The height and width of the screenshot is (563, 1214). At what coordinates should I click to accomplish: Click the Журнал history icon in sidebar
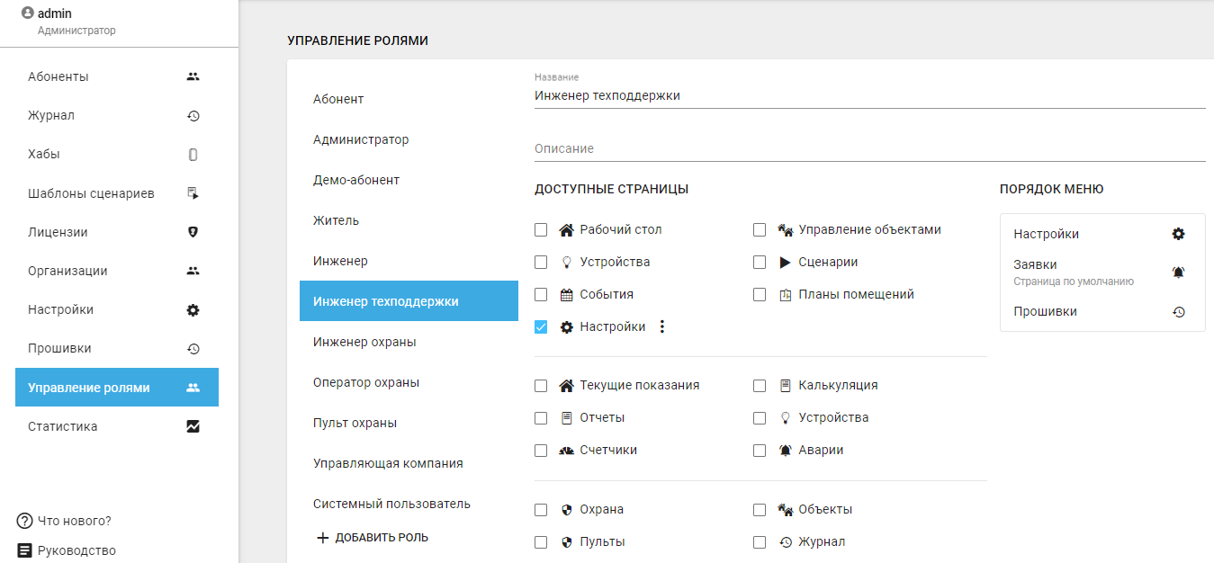(193, 115)
